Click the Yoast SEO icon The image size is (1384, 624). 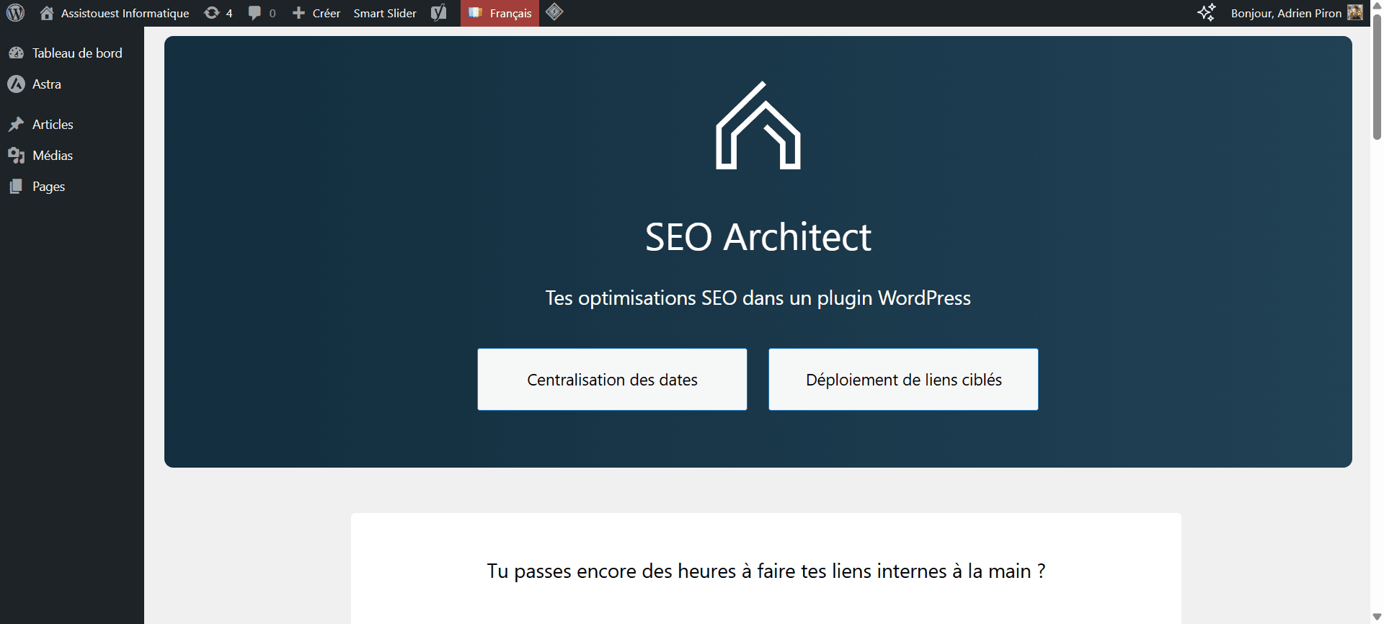[x=438, y=13]
